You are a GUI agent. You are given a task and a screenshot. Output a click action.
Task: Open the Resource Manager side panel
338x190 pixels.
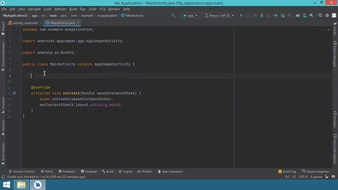(3, 56)
